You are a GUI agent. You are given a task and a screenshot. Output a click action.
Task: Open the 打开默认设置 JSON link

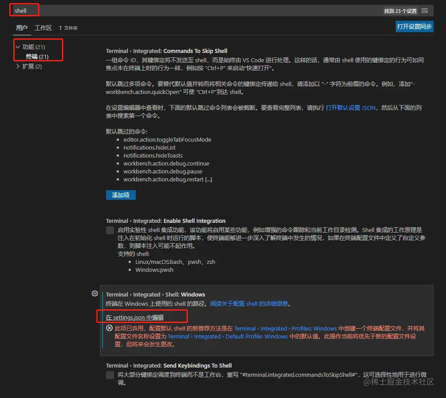(351, 108)
